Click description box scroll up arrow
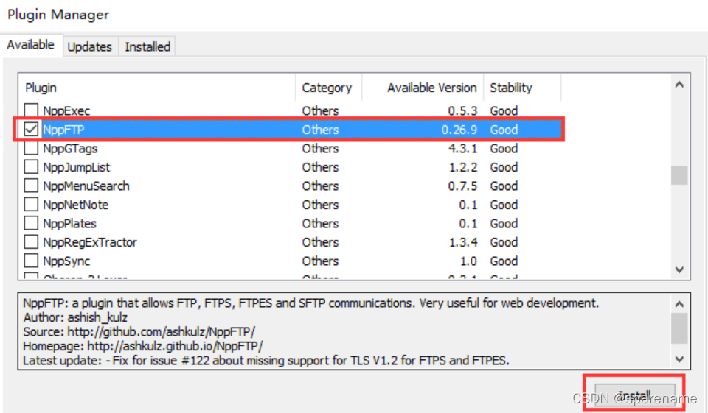 [679, 304]
